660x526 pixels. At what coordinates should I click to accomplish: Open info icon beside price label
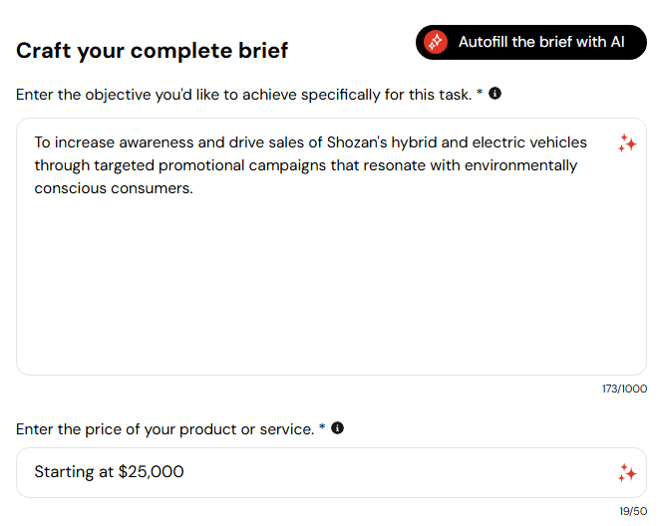[x=338, y=428]
